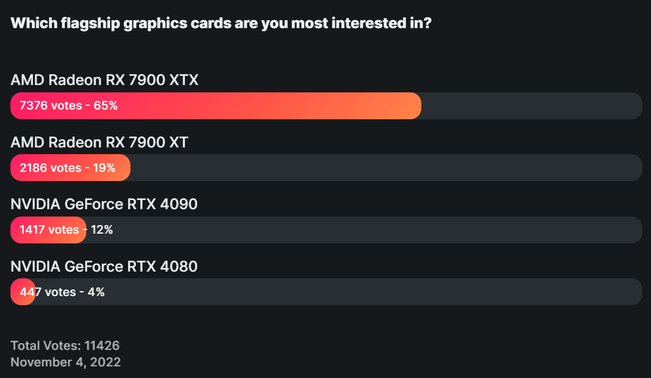Click the unfilled track of the RX 7900 XT bar
Screen dimensions: 651x378
point(386,168)
